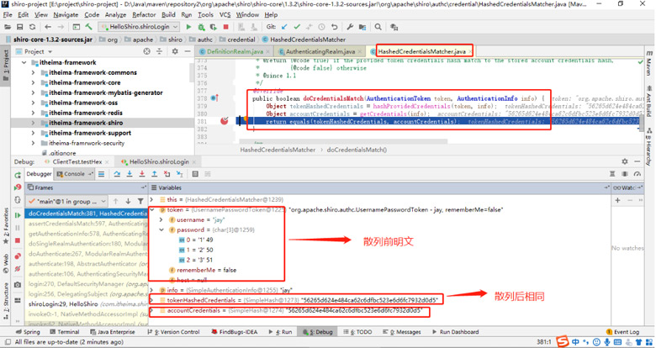Image resolution: width=656 pixels, height=348 pixels.
Task: Switch to the DefinitionRealm.java tab
Action: 235,51
